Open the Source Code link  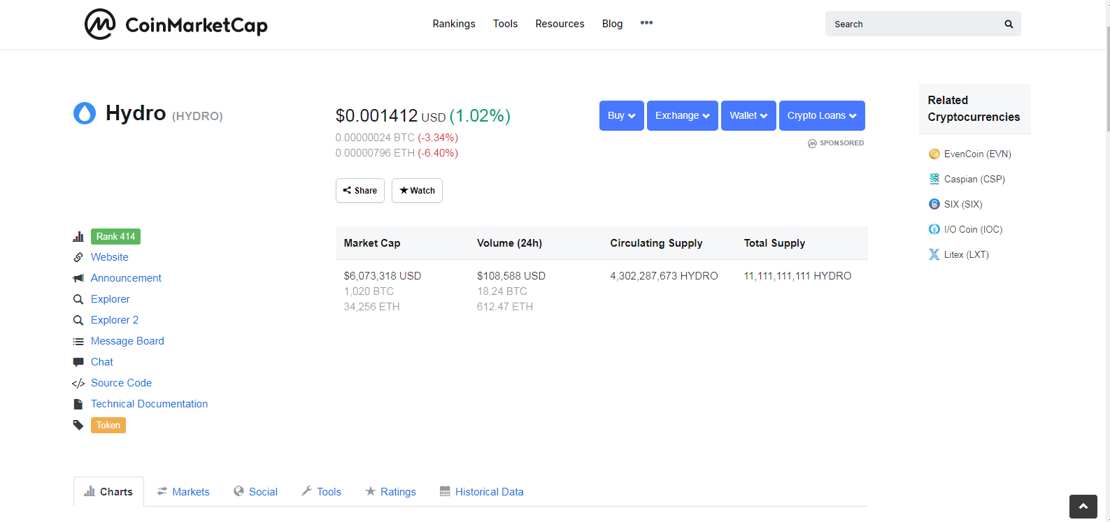(121, 383)
